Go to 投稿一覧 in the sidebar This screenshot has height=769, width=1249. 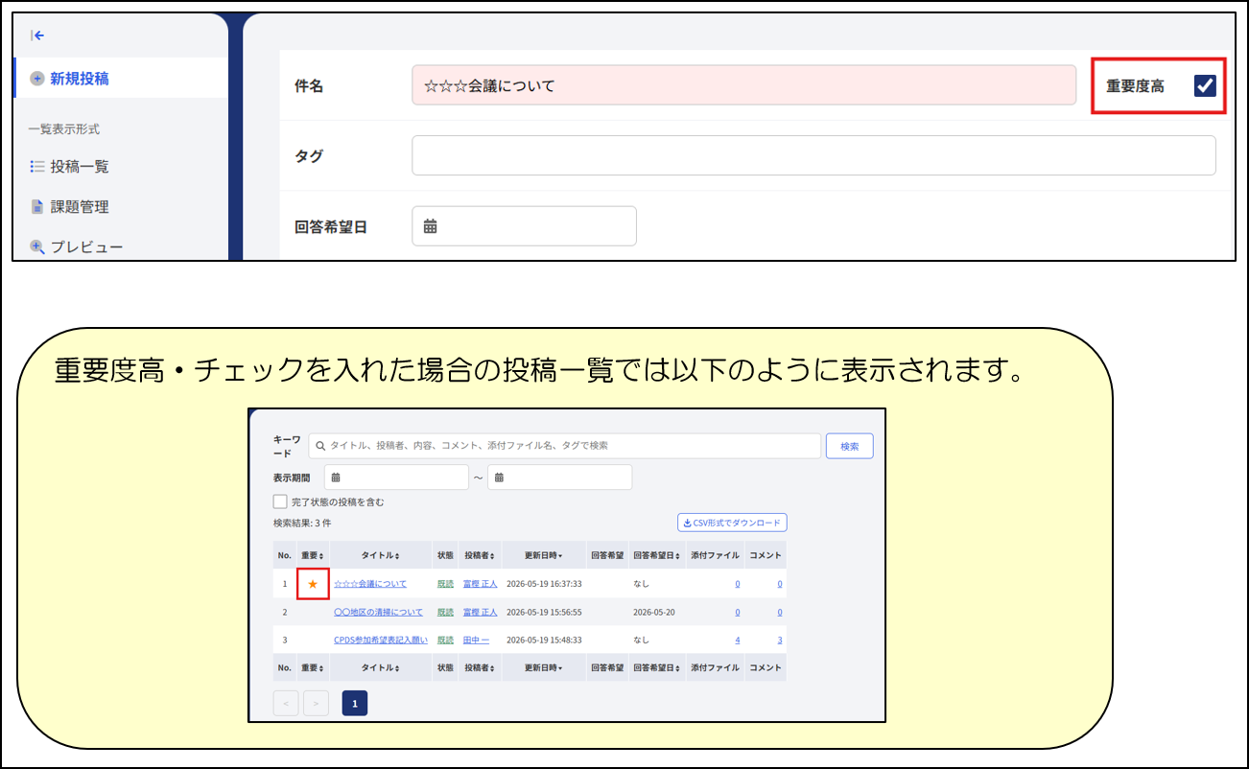tap(80, 167)
